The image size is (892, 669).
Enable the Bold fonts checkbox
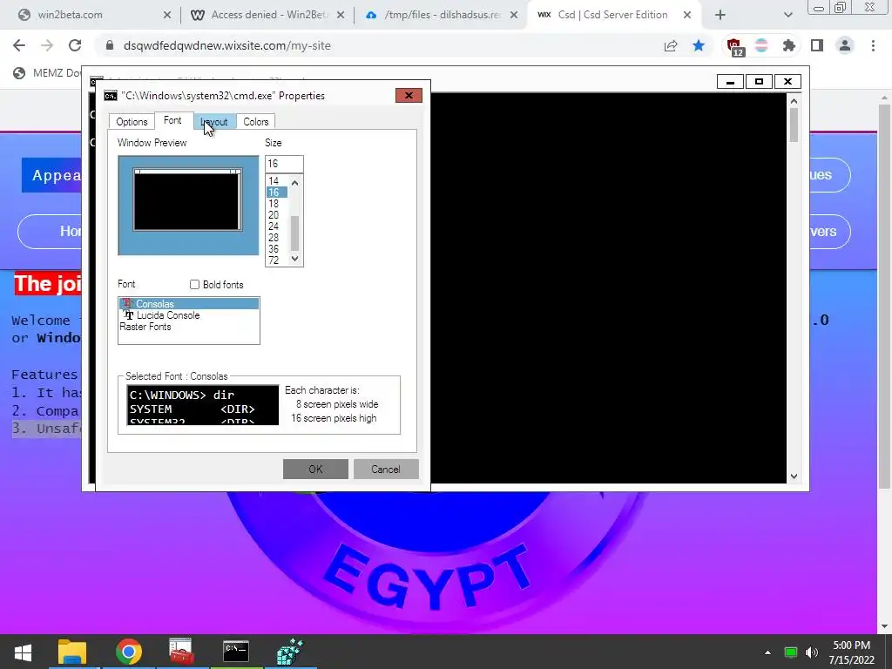pos(194,285)
